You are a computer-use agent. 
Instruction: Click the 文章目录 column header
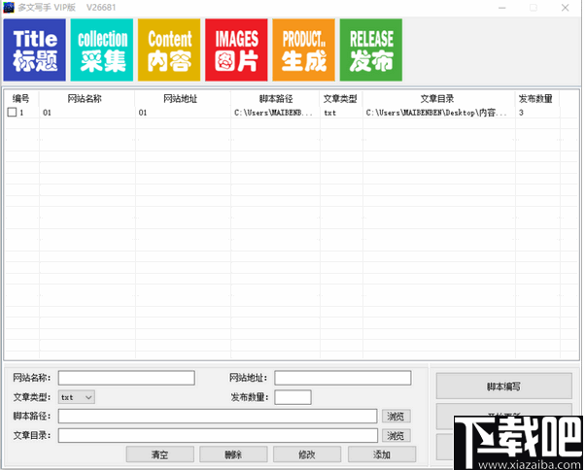(437, 99)
